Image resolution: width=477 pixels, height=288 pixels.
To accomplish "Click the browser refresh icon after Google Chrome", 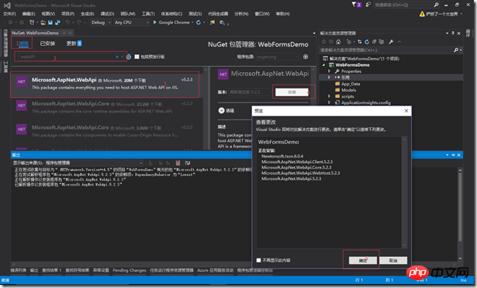I will tap(199, 23).
